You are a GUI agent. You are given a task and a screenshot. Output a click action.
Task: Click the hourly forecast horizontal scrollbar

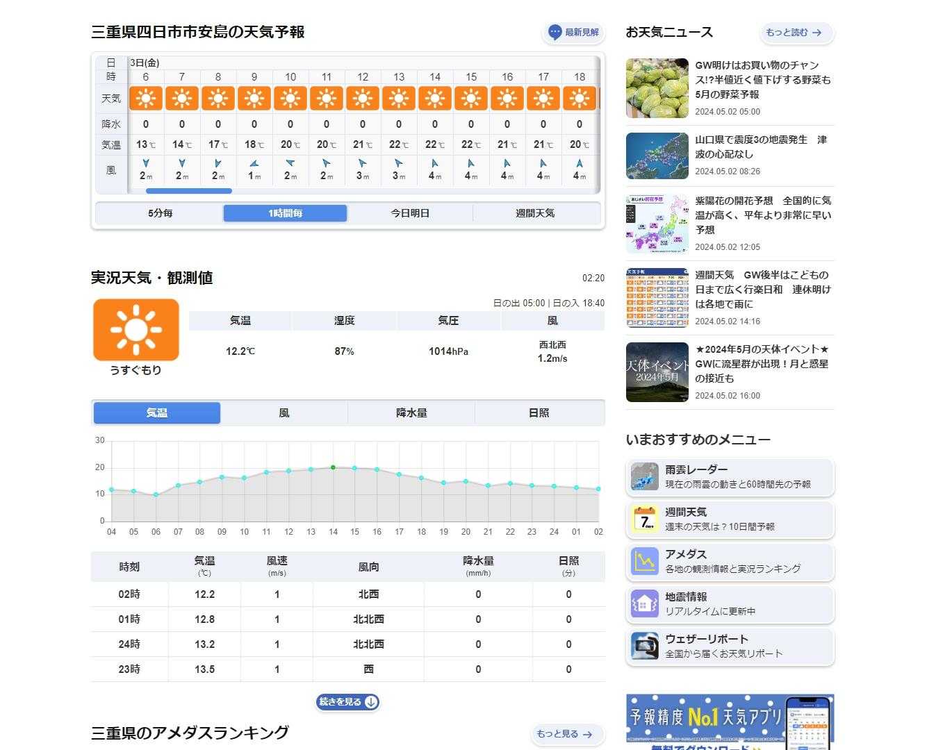[189, 191]
